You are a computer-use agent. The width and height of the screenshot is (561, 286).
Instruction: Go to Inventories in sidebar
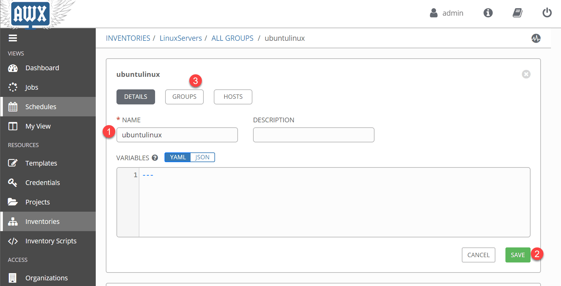48,221
